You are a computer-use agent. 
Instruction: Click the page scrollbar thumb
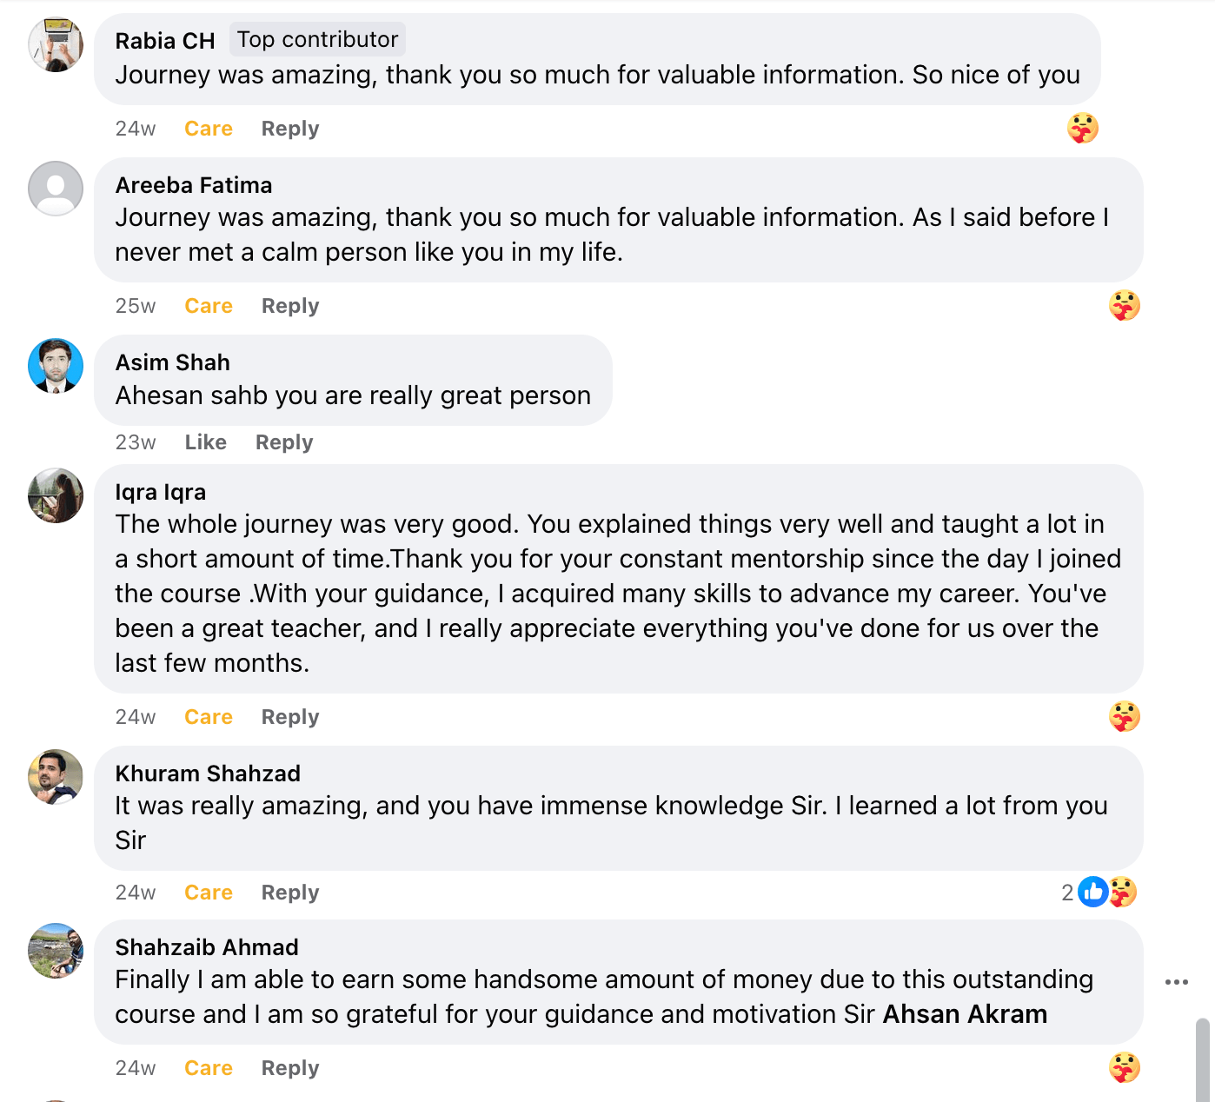click(x=1203, y=1060)
